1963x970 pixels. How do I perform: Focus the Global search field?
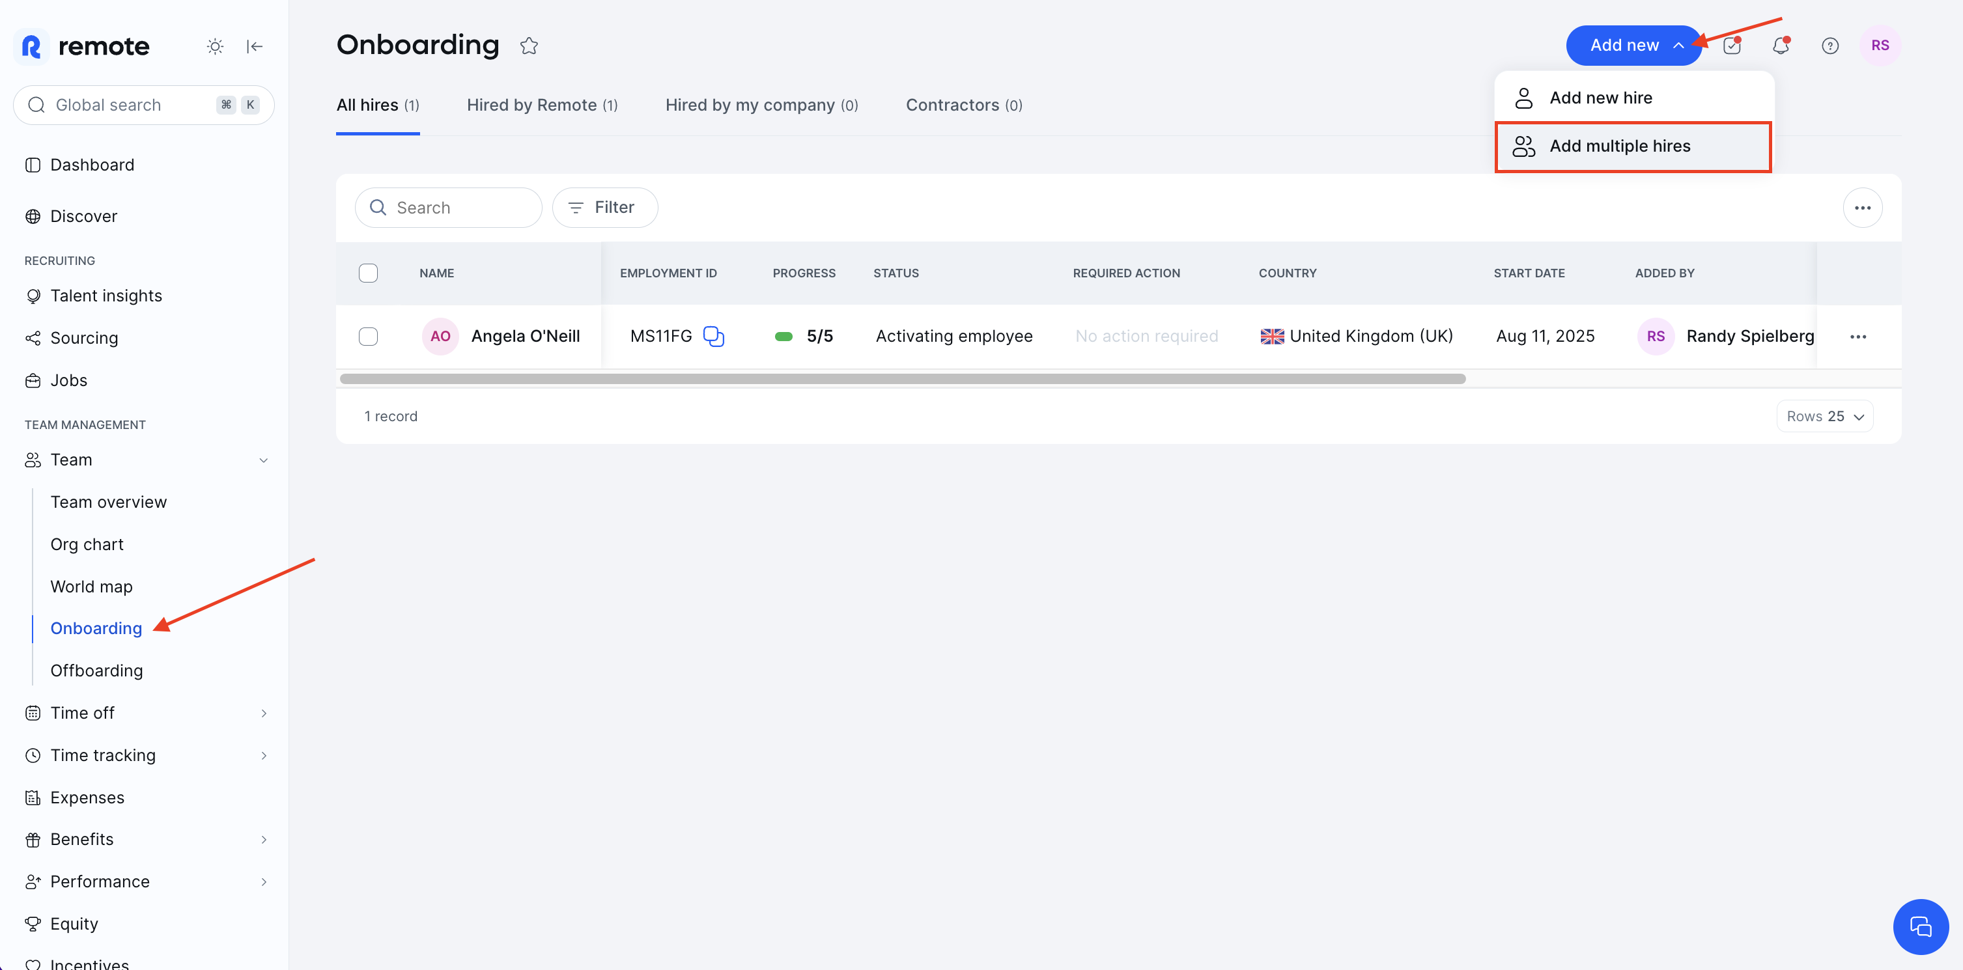pyautogui.click(x=144, y=105)
